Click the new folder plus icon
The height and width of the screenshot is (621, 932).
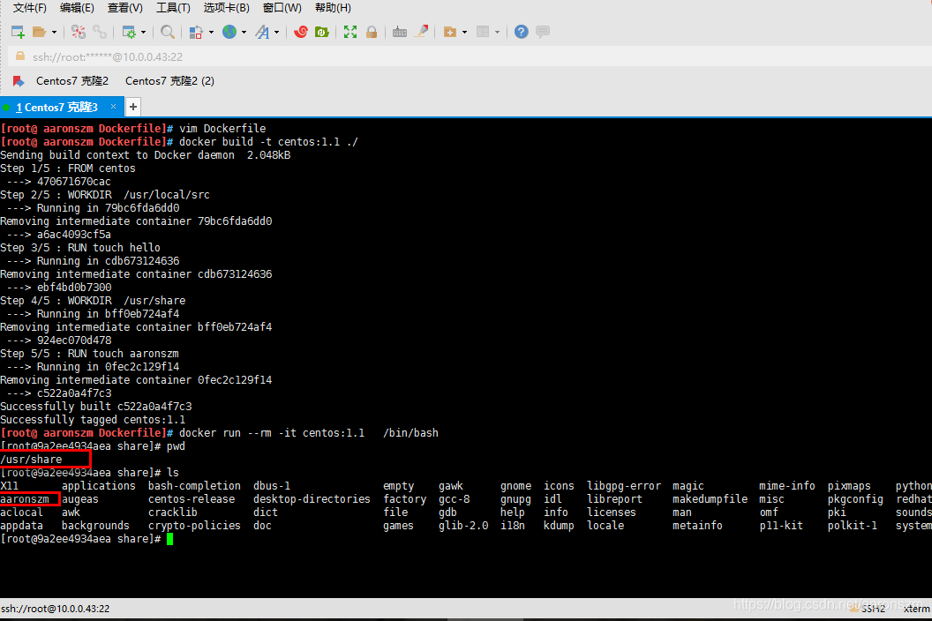click(450, 32)
